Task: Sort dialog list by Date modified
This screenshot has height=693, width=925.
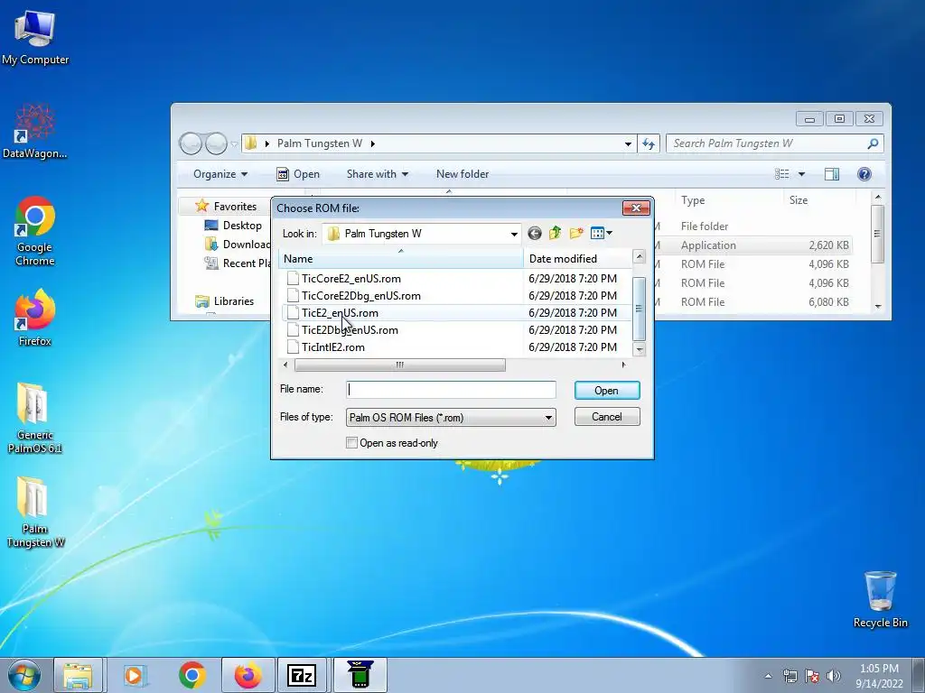Action: point(577,259)
